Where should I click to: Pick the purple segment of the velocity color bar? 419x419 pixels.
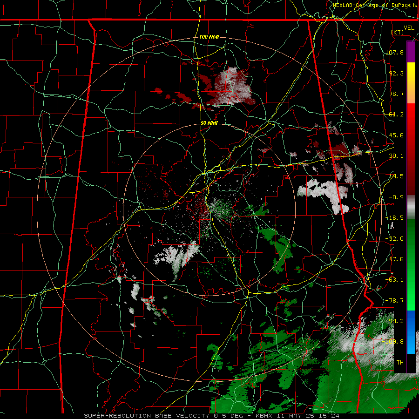pos(411,52)
